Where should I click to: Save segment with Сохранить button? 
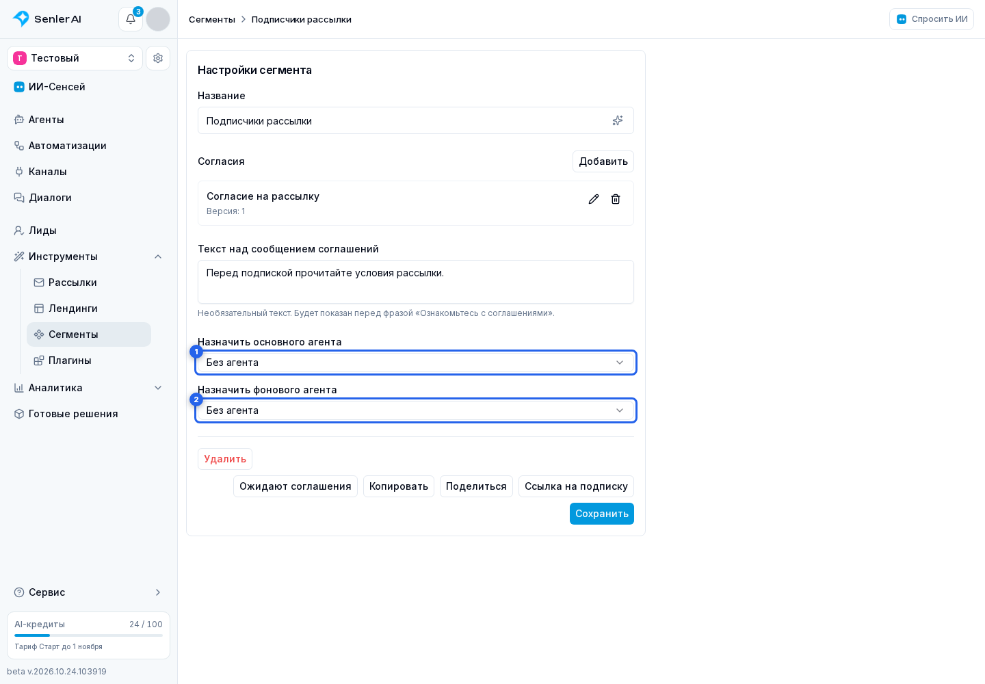point(602,514)
